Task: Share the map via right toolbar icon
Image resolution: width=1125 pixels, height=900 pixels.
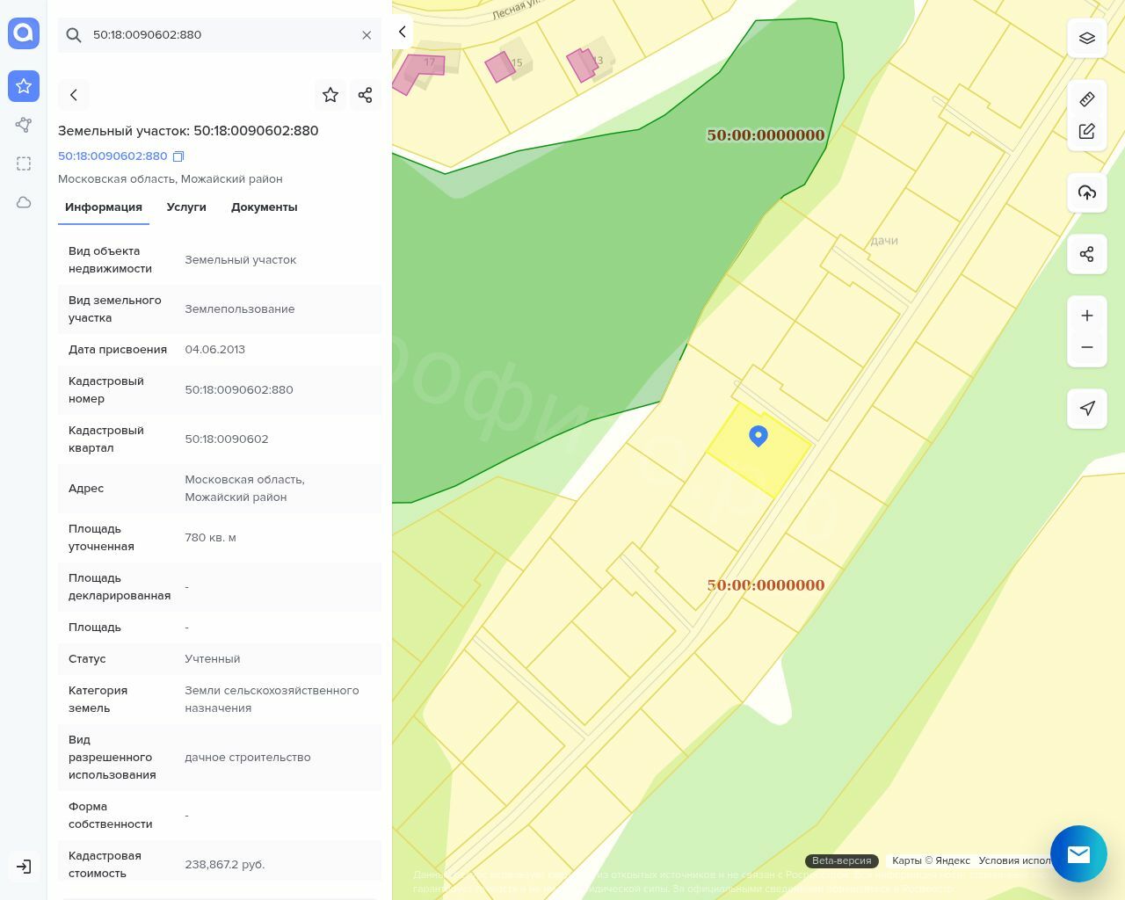Action: tap(1086, 254)
